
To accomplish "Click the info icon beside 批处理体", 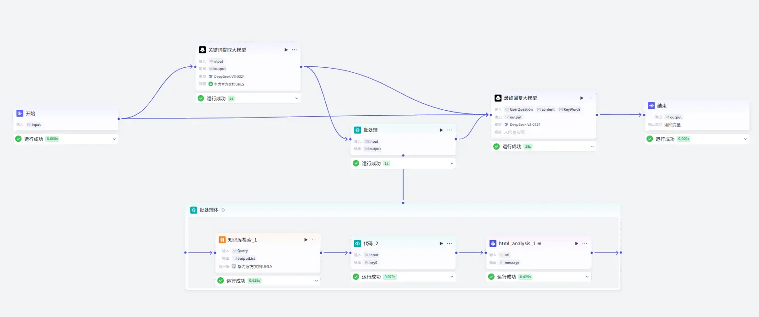I will click(223, 210).
